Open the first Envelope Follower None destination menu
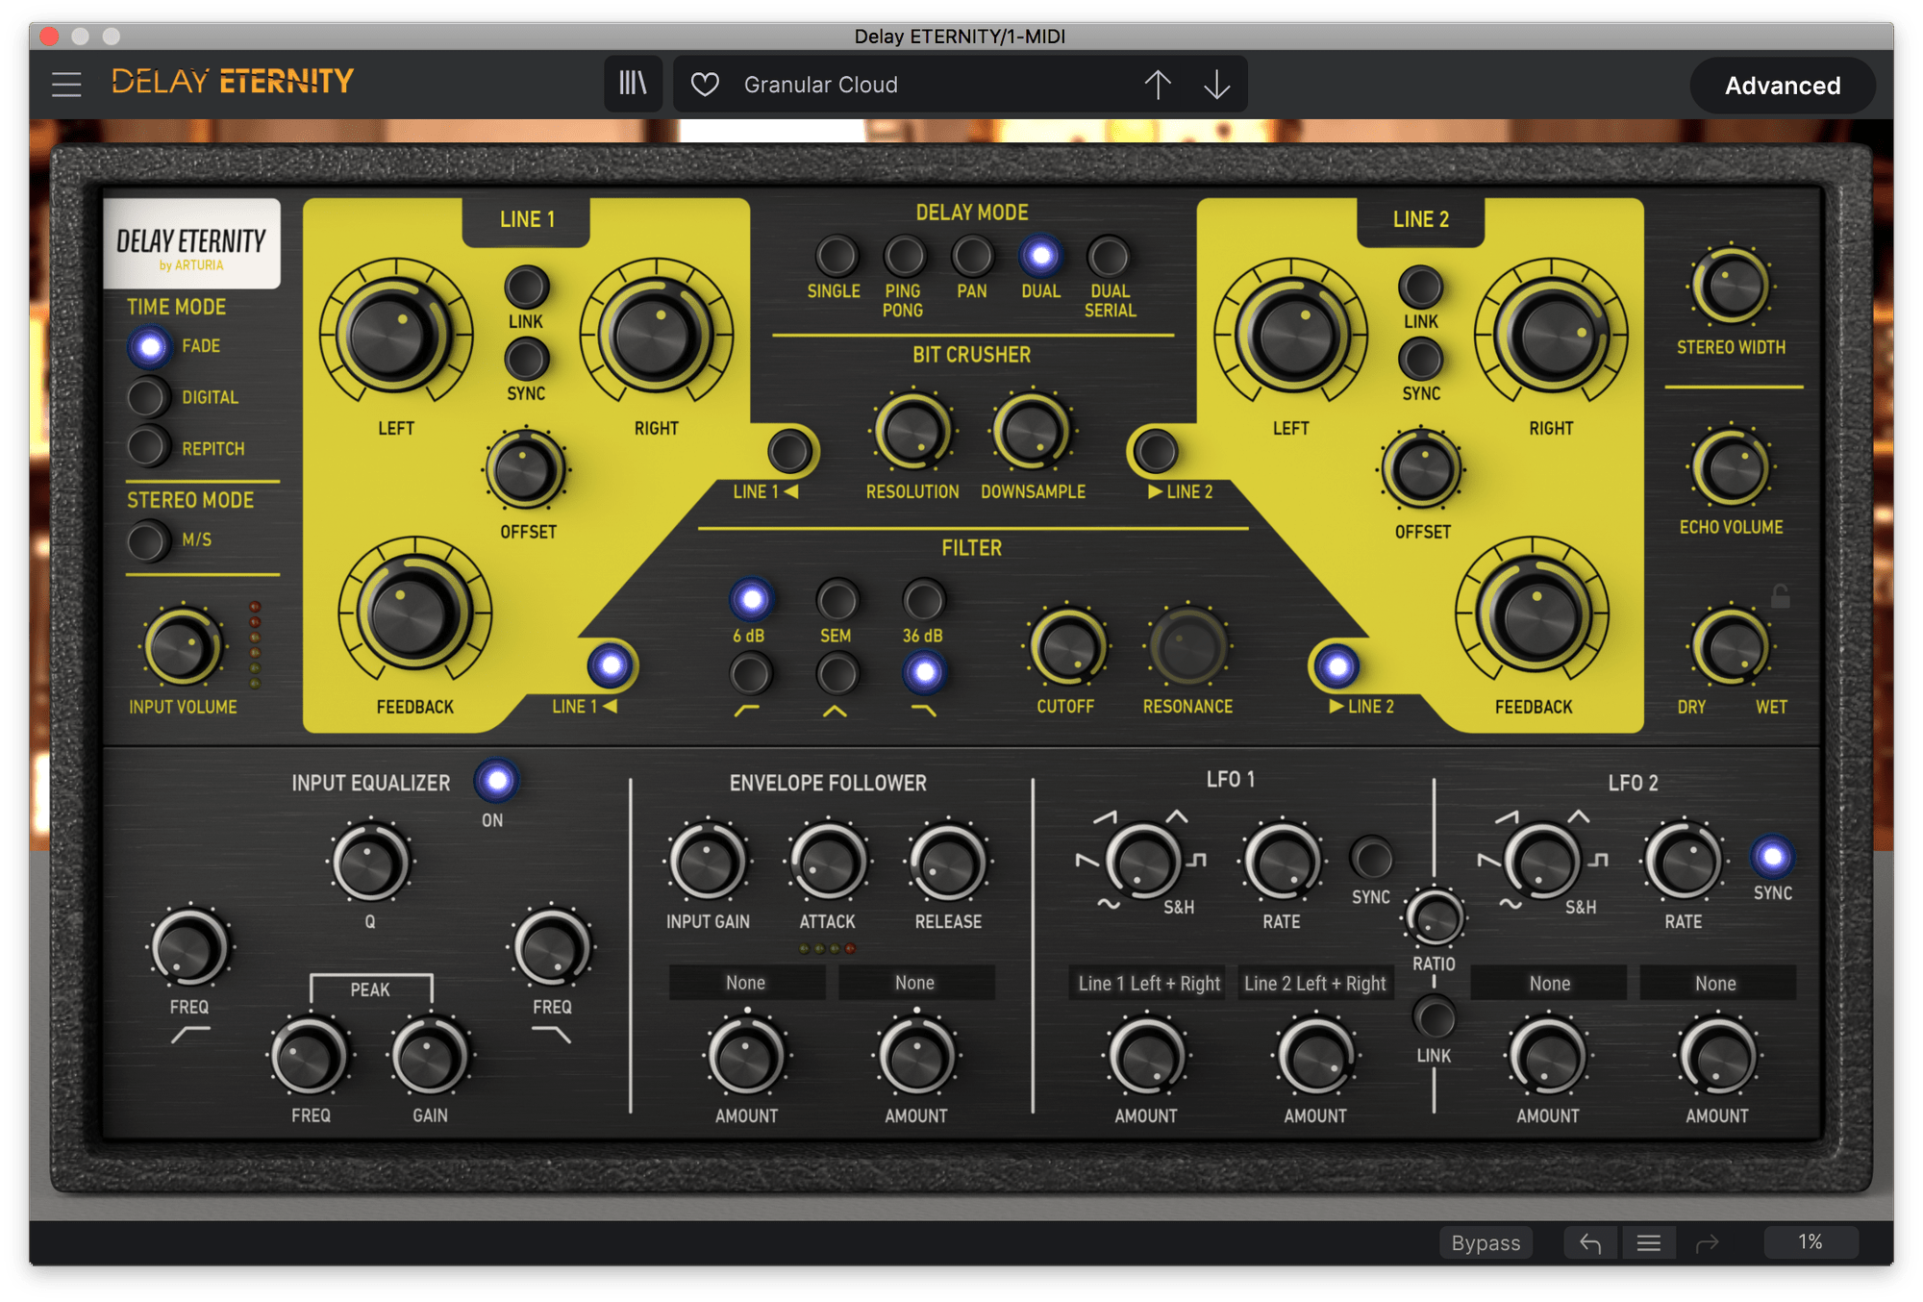Screen dimensions: 1923x1302 pos(746,982)
